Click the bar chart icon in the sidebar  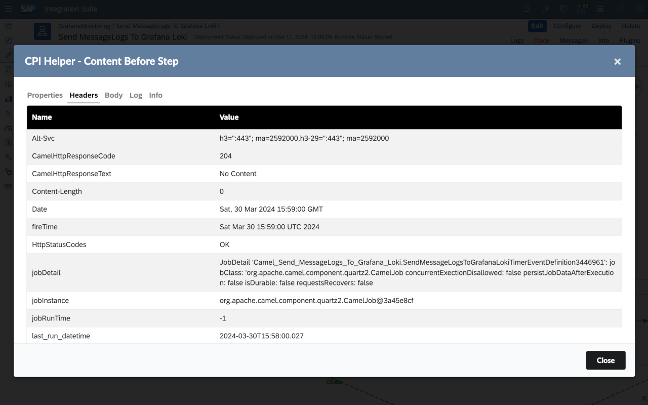[8, 99]
